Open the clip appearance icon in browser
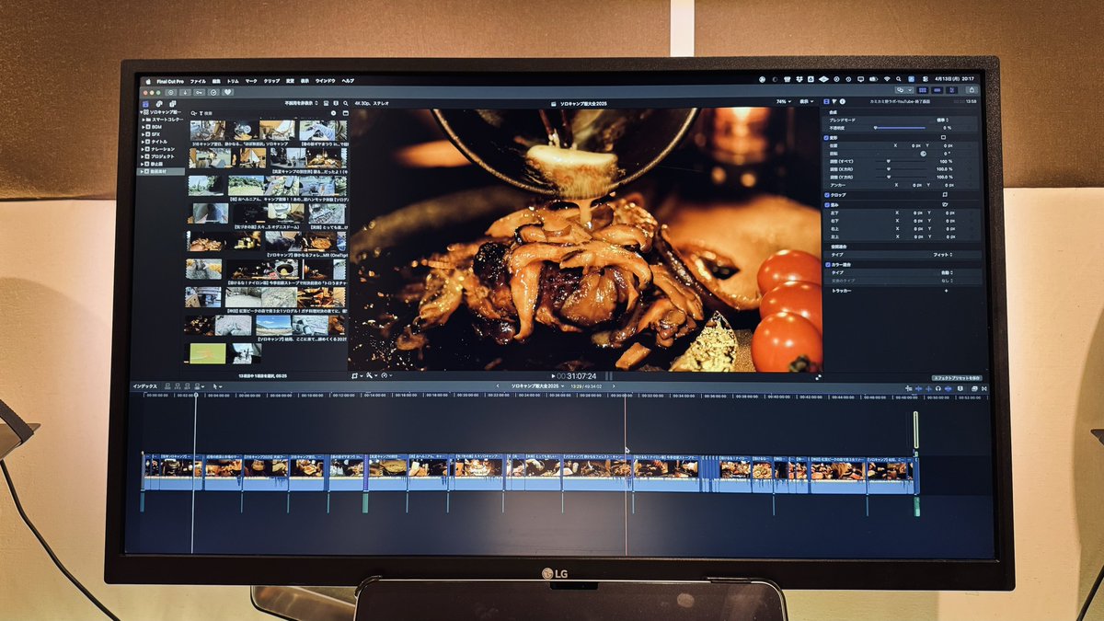The height and width of the screenshot is (621, 1104). 336,103
